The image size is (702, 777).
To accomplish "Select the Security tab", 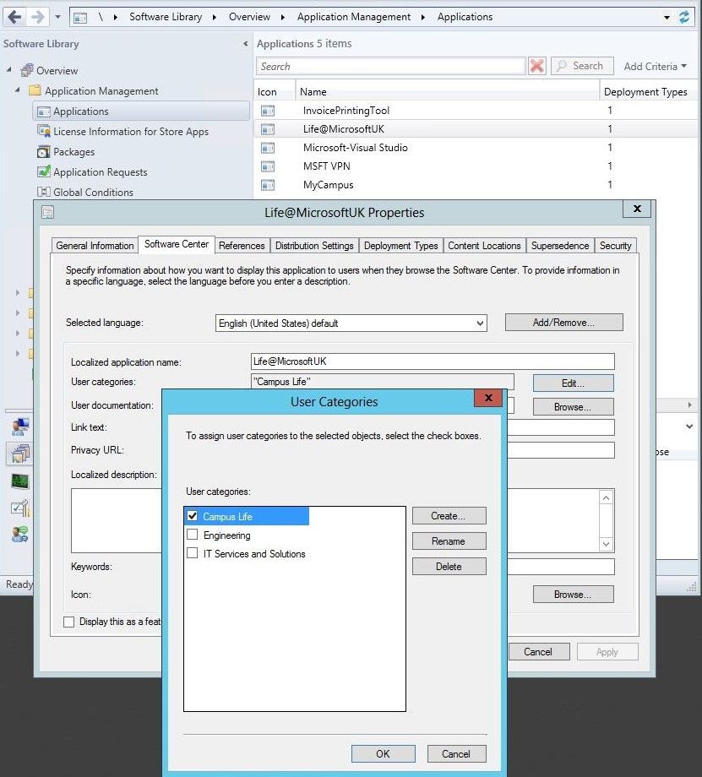I will pyautogui.click(x=616, y=246).
